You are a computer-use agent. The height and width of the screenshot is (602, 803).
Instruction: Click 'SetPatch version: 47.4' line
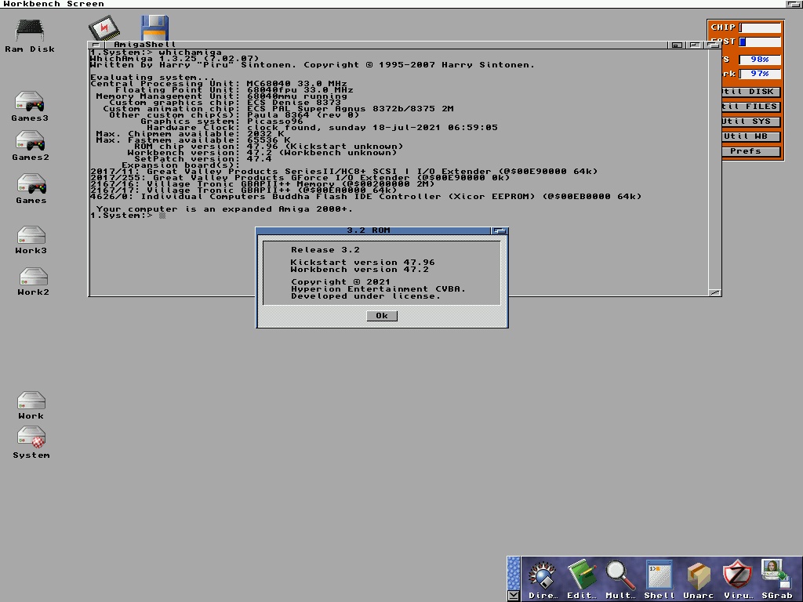pos(203,158)
